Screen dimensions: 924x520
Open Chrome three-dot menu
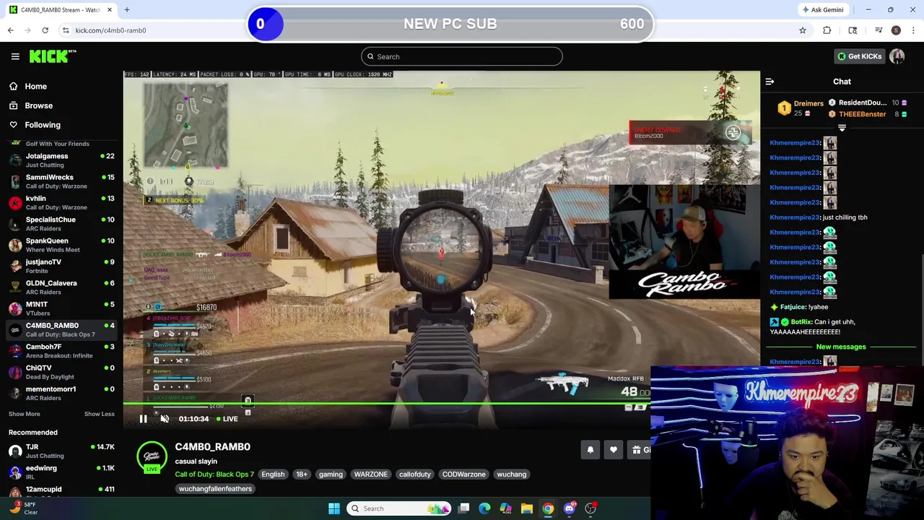coord(913,30)
